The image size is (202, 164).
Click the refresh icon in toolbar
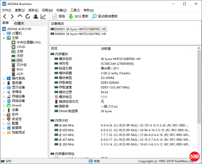pyautogui.click(x=28, y=16)
